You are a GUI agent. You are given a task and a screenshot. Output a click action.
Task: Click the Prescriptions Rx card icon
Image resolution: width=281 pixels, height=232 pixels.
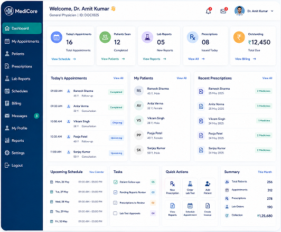pos(192,37)
